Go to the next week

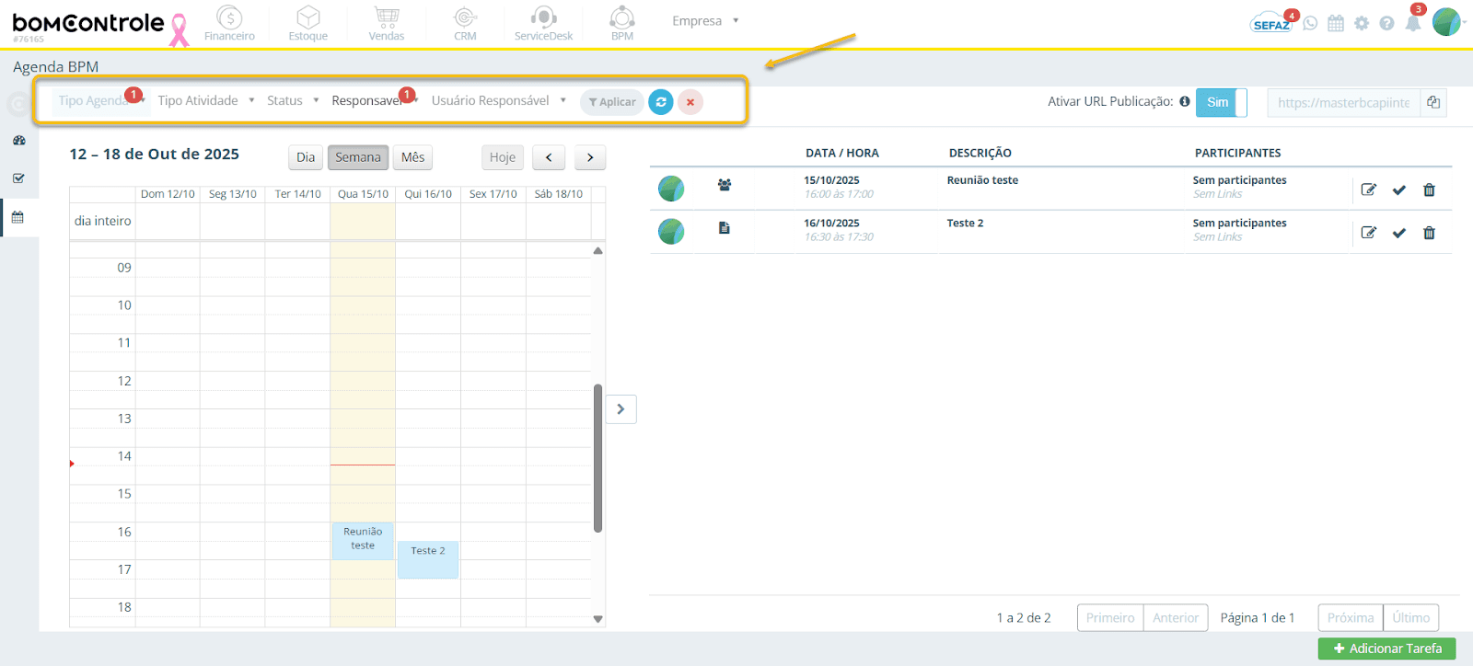(x=590, y=157)
